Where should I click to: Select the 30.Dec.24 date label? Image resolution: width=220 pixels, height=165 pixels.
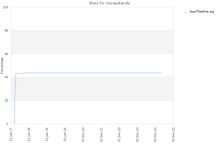click(155, 135)
